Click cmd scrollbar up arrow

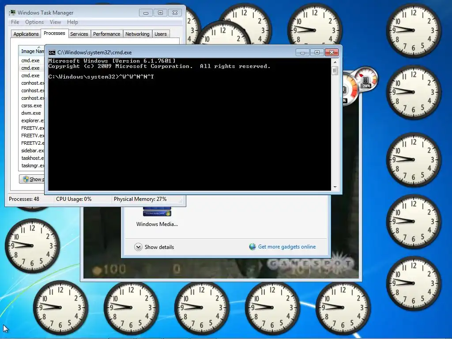[x=335, y=62]
